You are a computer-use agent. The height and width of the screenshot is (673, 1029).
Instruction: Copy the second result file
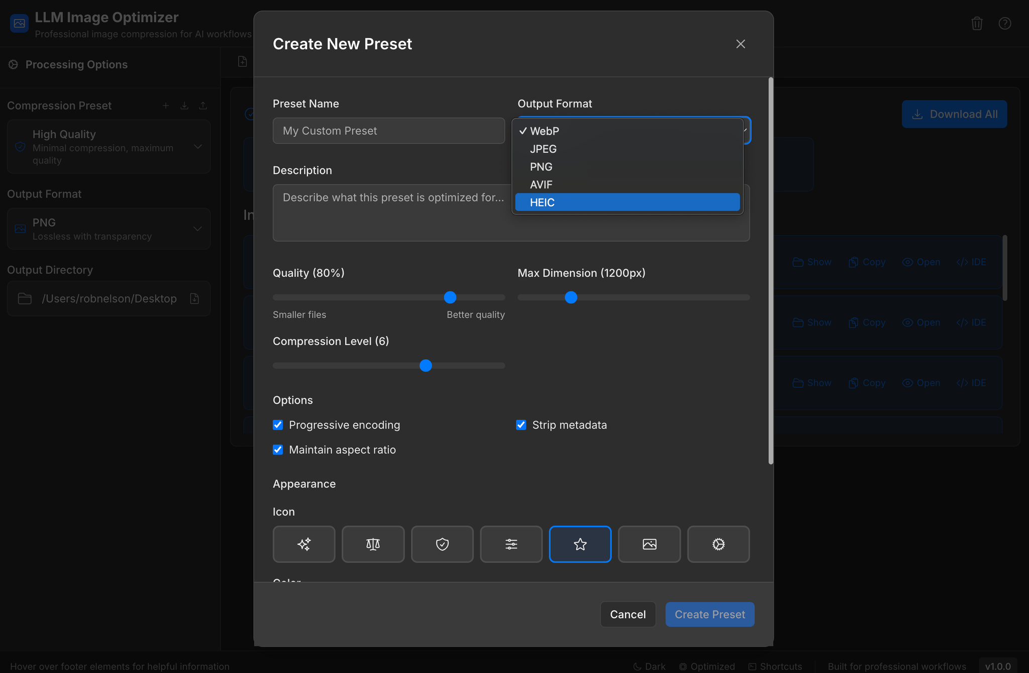[x=867, y=322]
